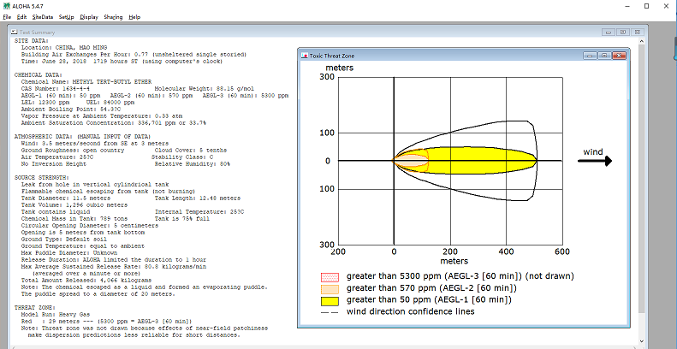
Task: Click the yellow AEGL-1 legend swatch
Action: 330,300
